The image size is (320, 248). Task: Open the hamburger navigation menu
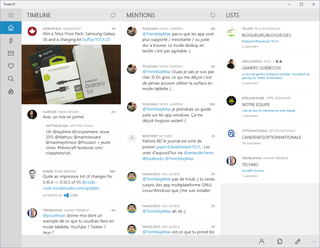[11, 15]
